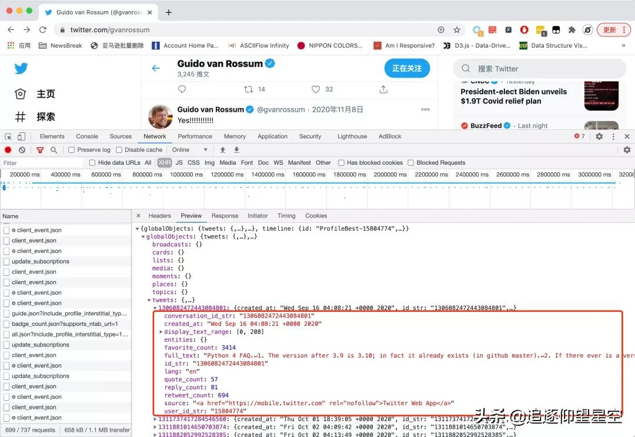
Task: Click the browser back arrow
Action: [11, 29]
